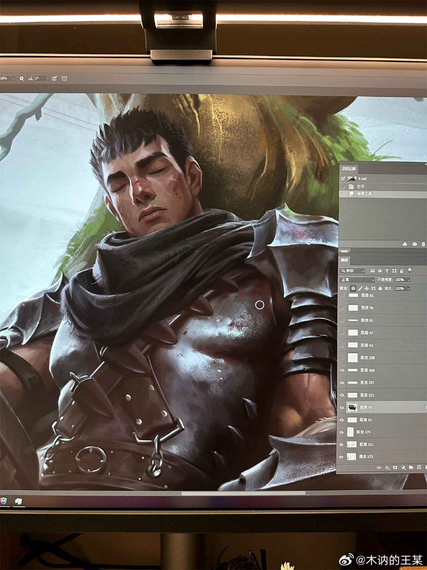Select the 8.psd snapshot in History

[383, 178]
